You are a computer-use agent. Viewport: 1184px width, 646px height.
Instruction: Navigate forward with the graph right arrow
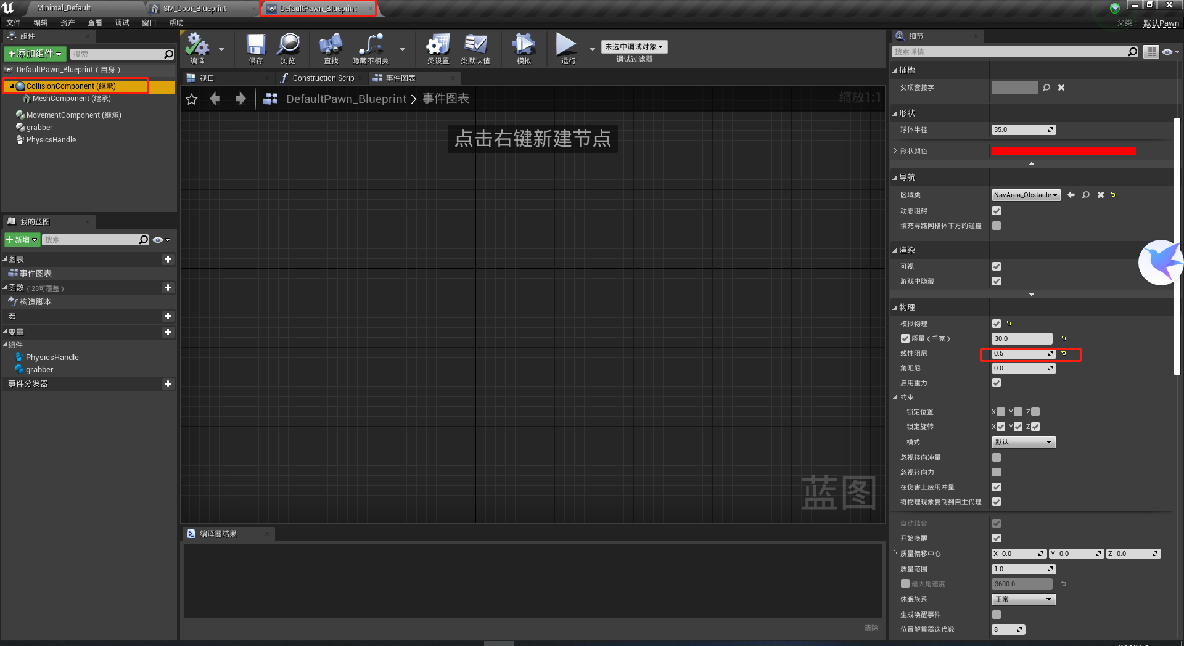coord(240,99)
